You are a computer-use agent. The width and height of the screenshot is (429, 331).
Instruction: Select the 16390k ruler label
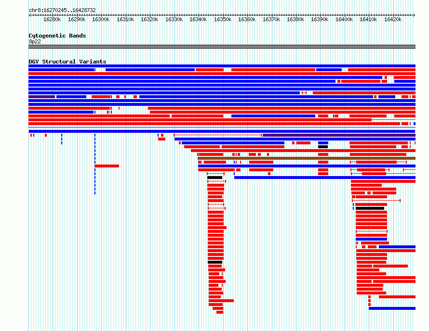click(x=320, y=19)
